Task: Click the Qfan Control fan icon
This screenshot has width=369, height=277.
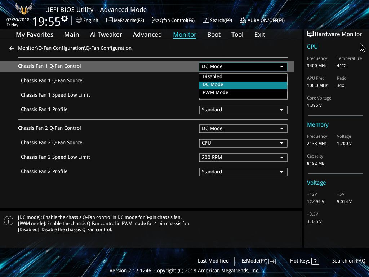Action: click(x=155, y=20)
